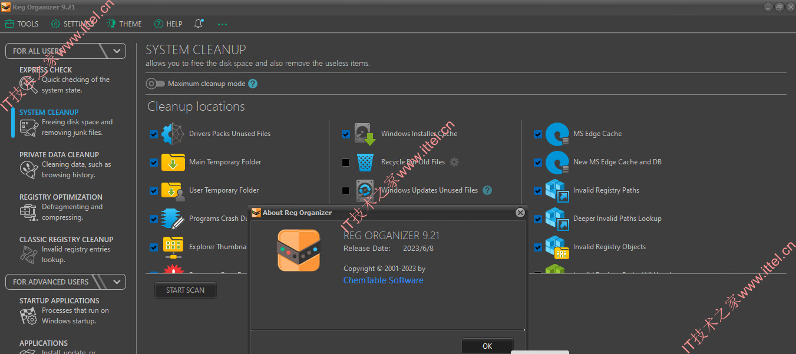Click the System Cleanup broom icon
Image resolution: width=796 pixels, height=354 pixels.
coord(28,128)
